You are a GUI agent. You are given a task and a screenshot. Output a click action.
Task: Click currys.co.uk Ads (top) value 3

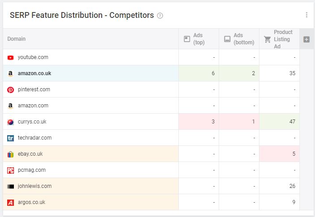213,122
